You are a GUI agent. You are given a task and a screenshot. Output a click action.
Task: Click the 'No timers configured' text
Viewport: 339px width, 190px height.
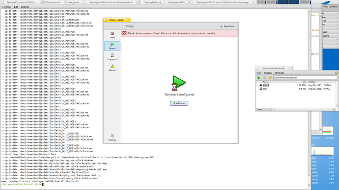point(179,95)
